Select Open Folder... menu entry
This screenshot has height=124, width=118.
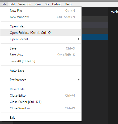point(41,33)
